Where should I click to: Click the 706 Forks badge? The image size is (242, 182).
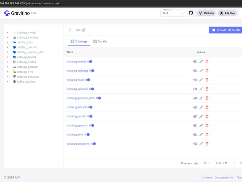[206, 13]
